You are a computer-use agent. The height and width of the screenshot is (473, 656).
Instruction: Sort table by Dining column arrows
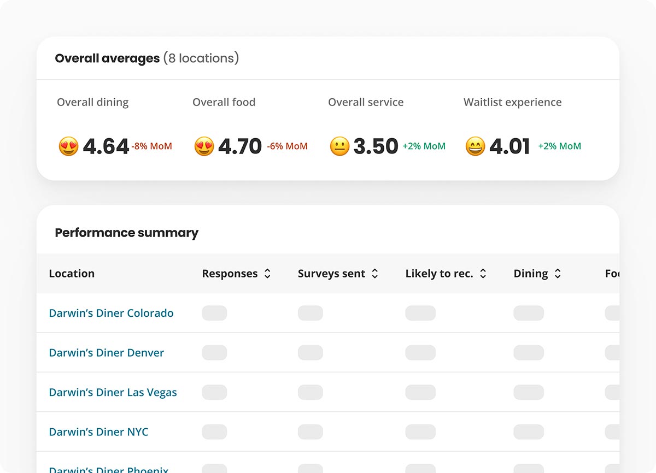point(558,274)
